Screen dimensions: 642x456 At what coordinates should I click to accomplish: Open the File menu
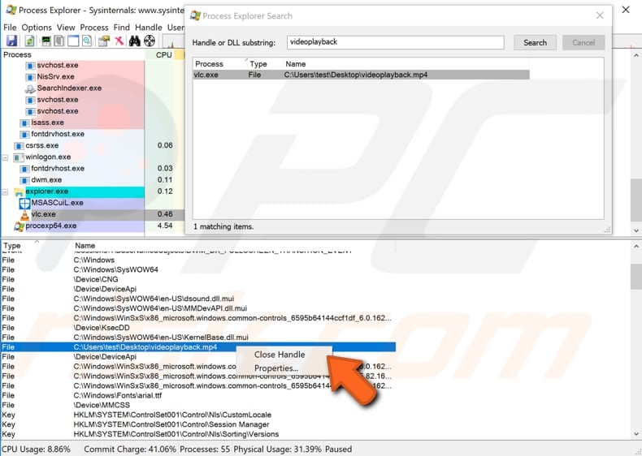pos(10,28)
